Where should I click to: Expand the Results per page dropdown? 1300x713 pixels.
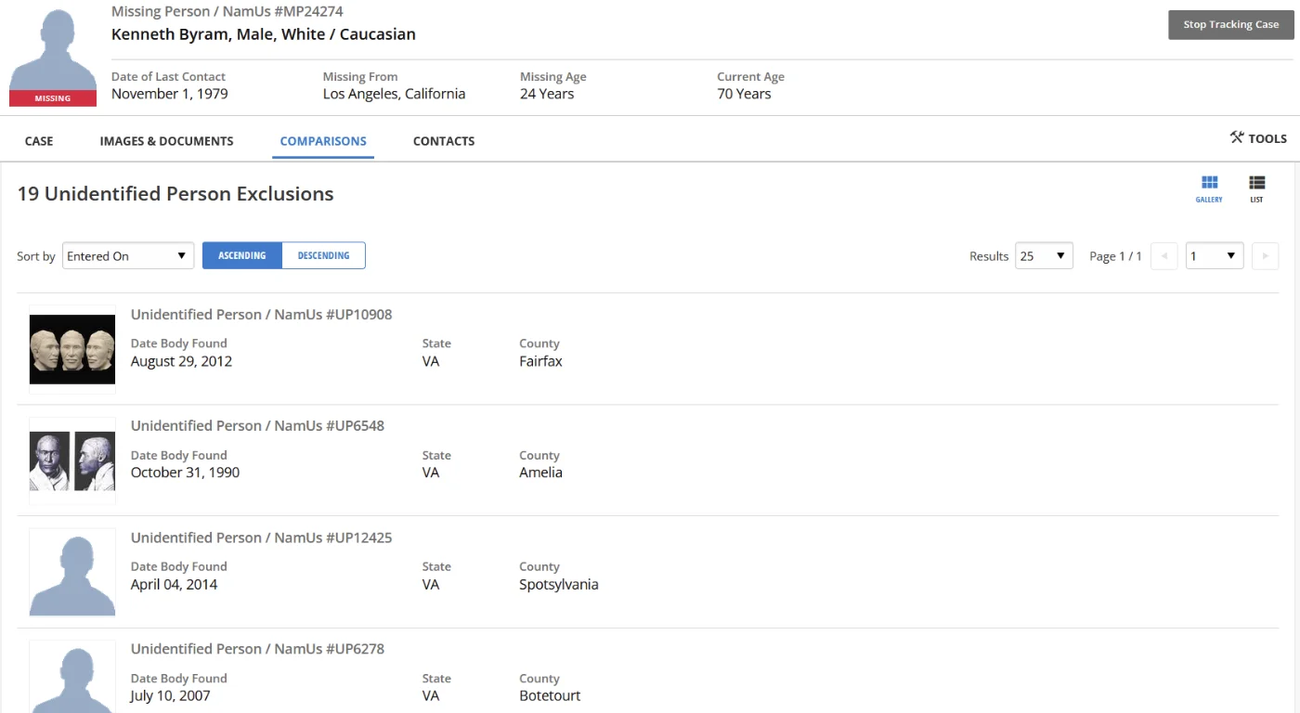[x=1044, y=256]
